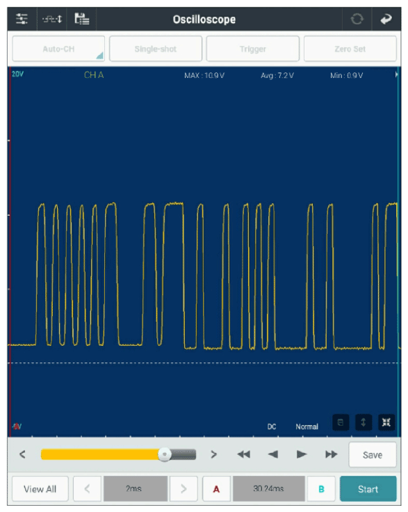
Task: Toggle cursor B marker
Action: coord(321,489)
